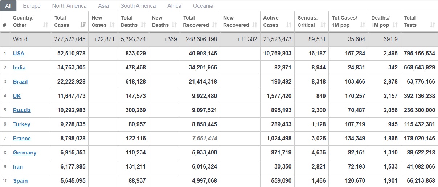Click World total deaths 5,393,374
Viewport: 438px width, 187px height.
click(x=132, y=39)
